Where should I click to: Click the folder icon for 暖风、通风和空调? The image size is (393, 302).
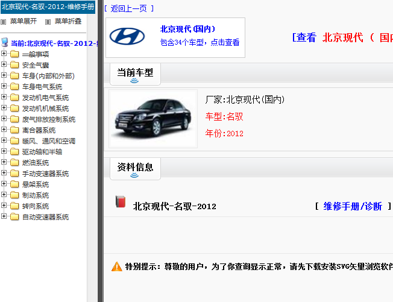14,141
